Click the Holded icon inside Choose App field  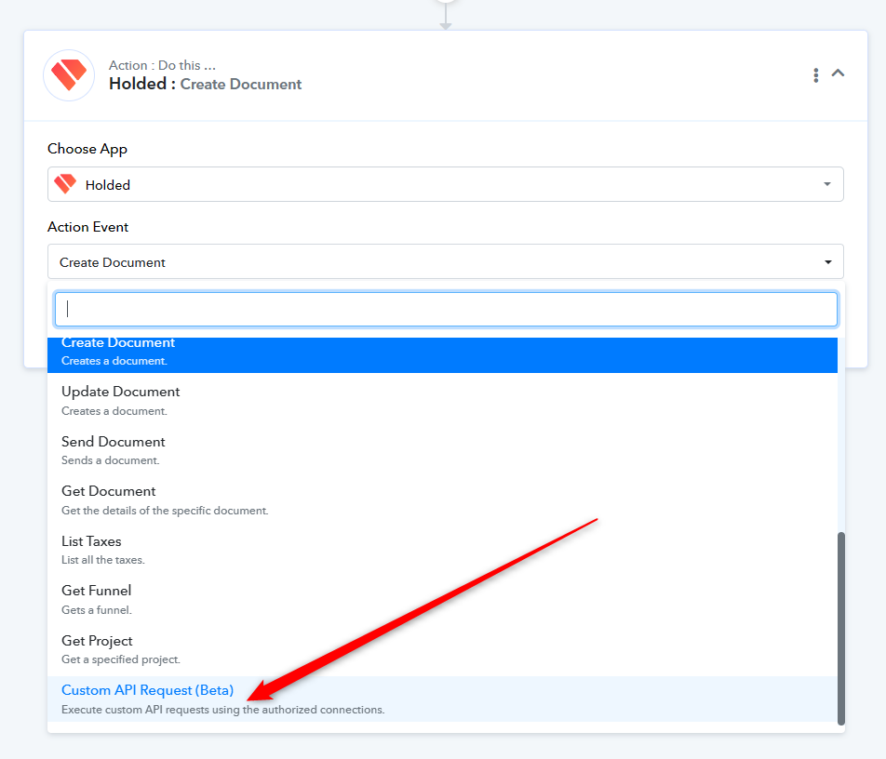tap(65, 184)
